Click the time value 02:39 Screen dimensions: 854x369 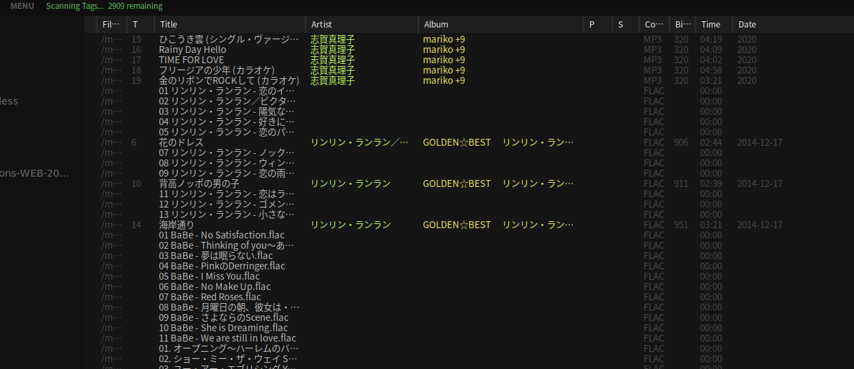tap(711, 183)
